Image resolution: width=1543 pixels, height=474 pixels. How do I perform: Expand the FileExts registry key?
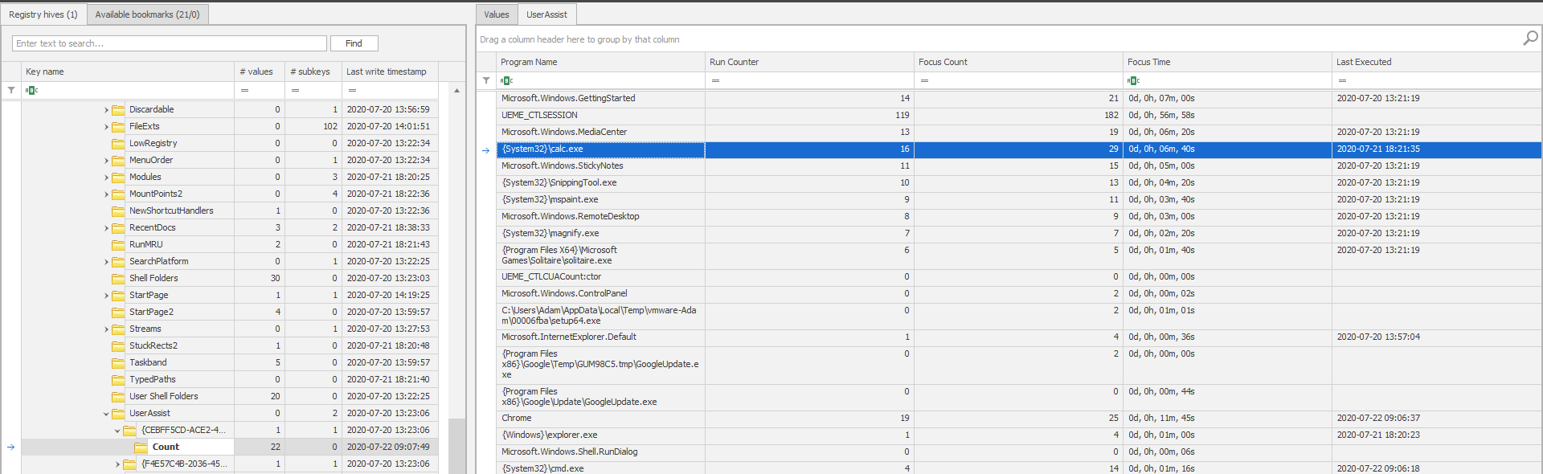point(106,127)
